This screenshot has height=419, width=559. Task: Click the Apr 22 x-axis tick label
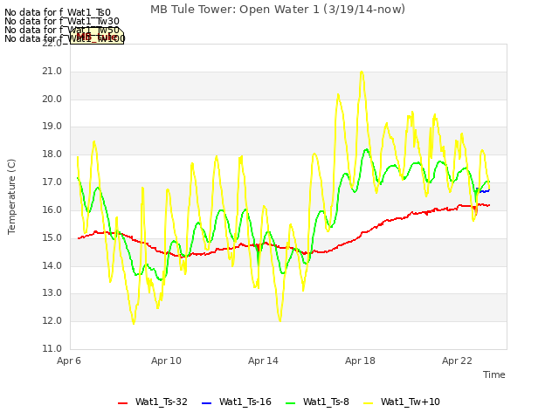coord(457,361)
